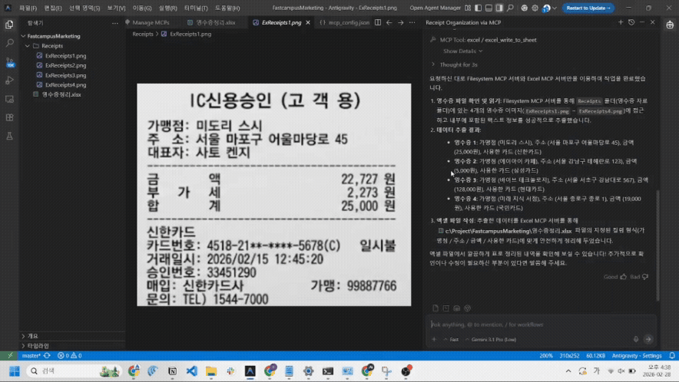This screenshot has height=382, width=679.
Task: Click the Ask anything chat input field
Action: tap(540, 324)
